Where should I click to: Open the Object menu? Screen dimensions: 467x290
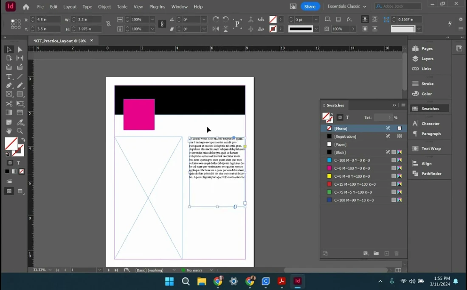[104, 7]
